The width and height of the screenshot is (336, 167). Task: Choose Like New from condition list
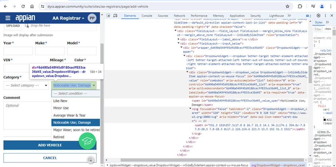pyautogui.click(x=76, y=101)
